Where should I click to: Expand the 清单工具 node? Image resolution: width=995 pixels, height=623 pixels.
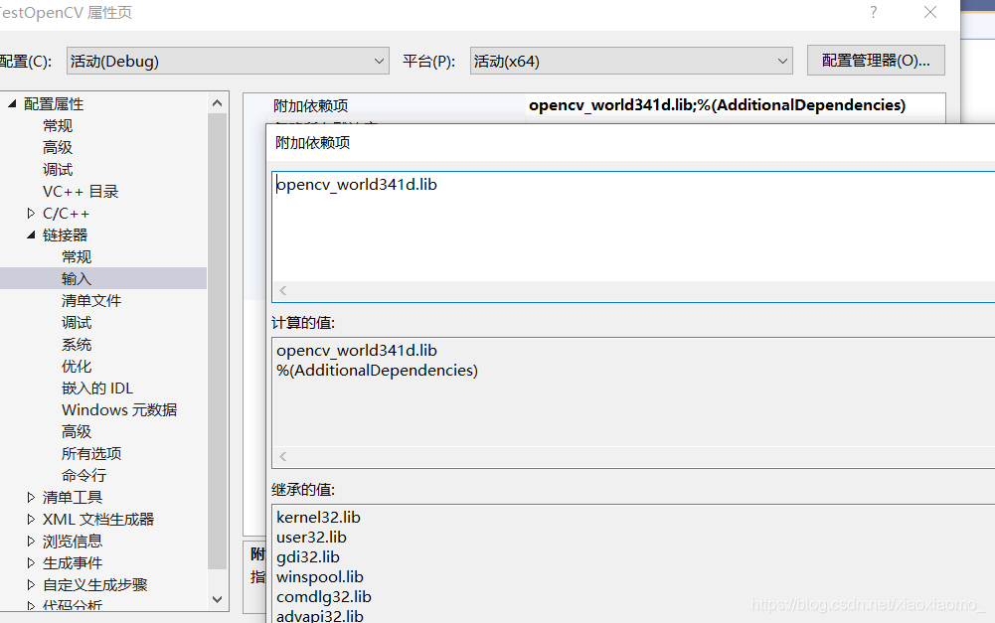[31, 498]
